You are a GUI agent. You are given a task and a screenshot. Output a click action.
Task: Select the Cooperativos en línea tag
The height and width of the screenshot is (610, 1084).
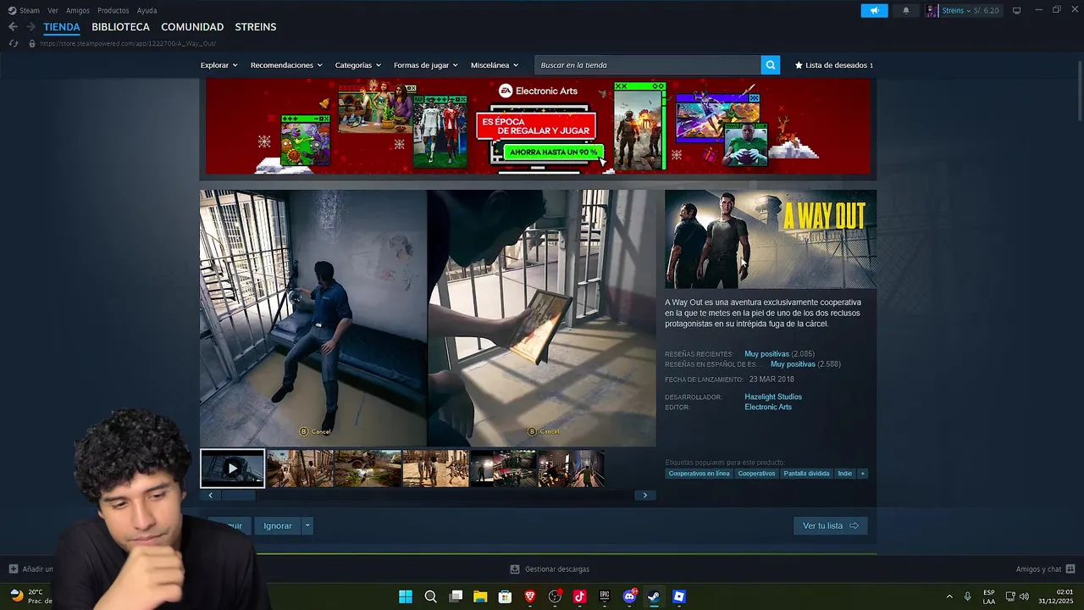[x=699, y=474]
